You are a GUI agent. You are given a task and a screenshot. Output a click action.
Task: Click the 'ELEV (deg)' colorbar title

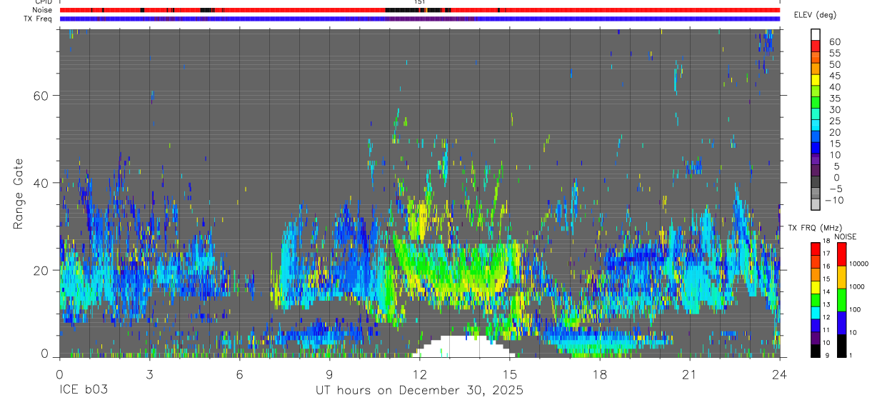pos(816,15)
